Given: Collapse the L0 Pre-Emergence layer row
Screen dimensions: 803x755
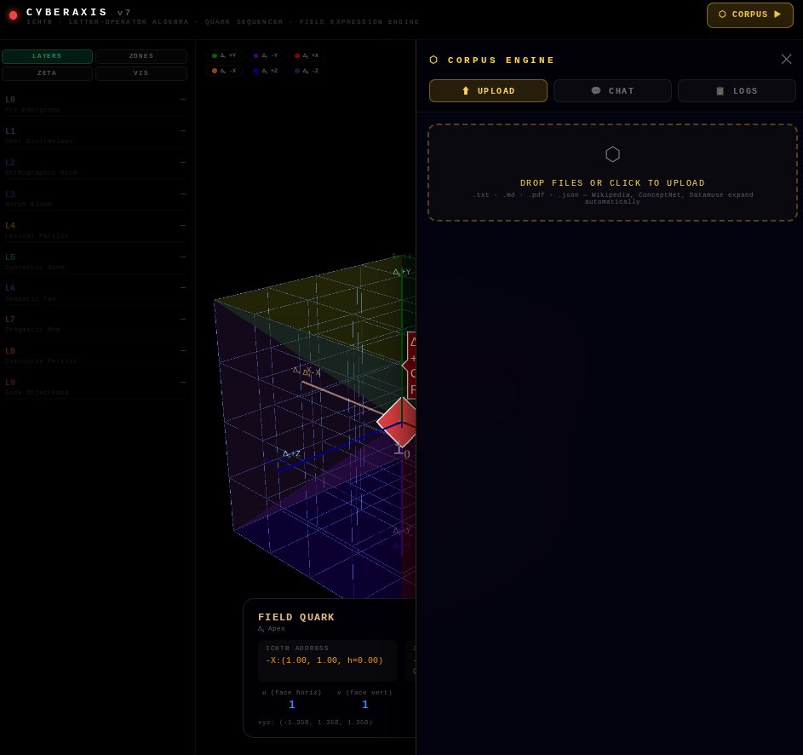Looking at the screenshot, I should [182, 99].
